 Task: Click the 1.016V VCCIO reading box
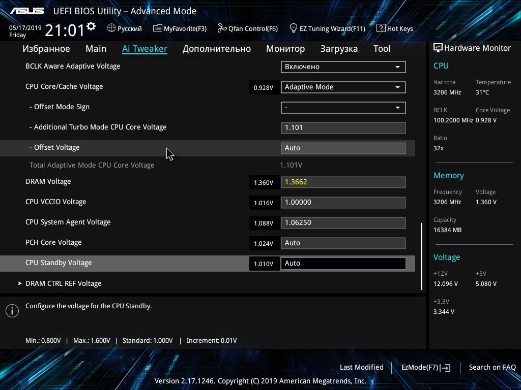pos(264,203)
